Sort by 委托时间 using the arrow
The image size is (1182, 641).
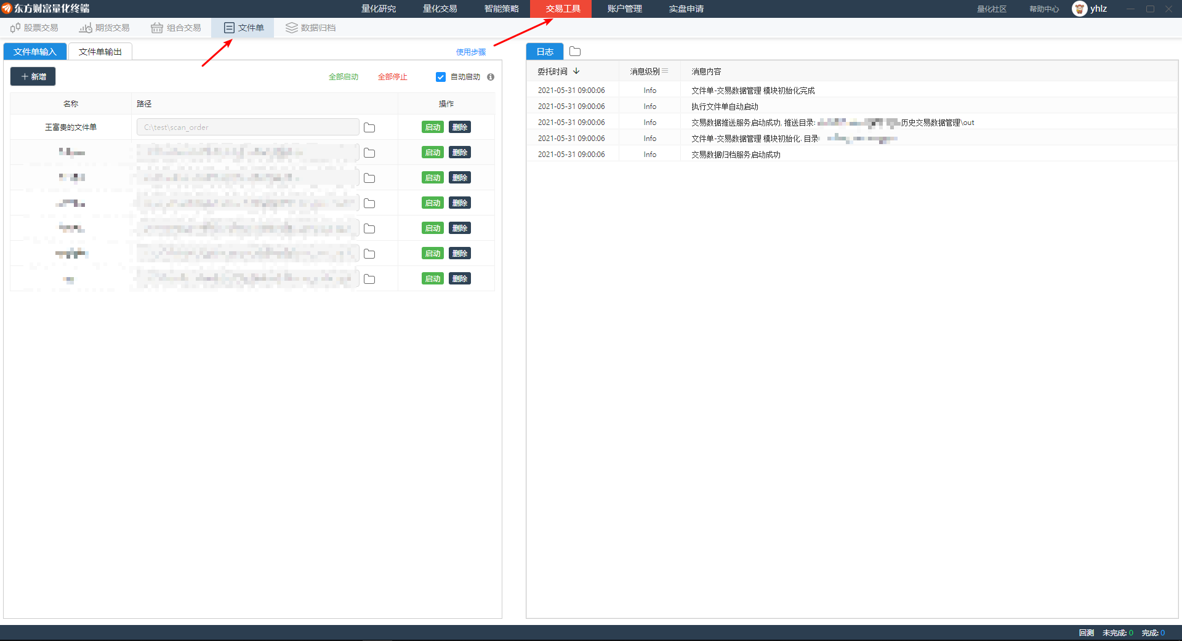coord(576,71)
